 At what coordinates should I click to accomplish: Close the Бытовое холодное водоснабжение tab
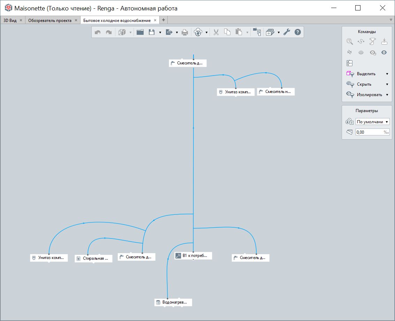(x=155, y=20)
